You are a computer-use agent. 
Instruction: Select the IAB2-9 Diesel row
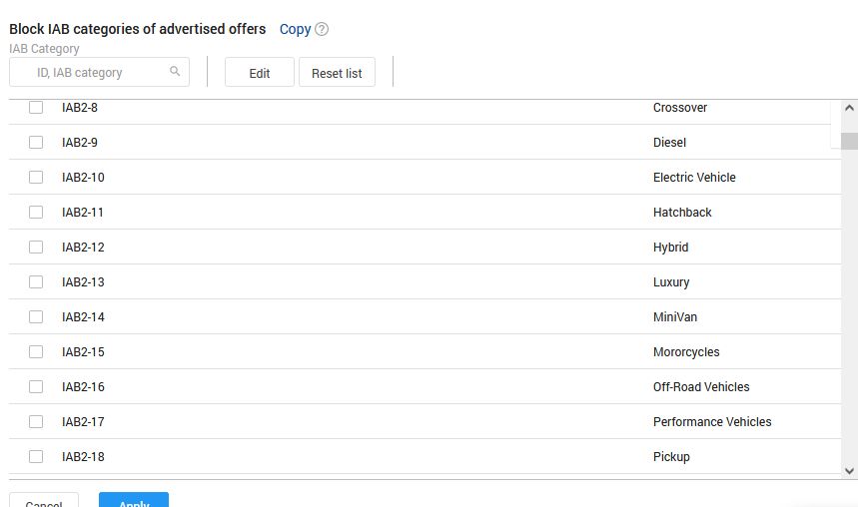400,143
